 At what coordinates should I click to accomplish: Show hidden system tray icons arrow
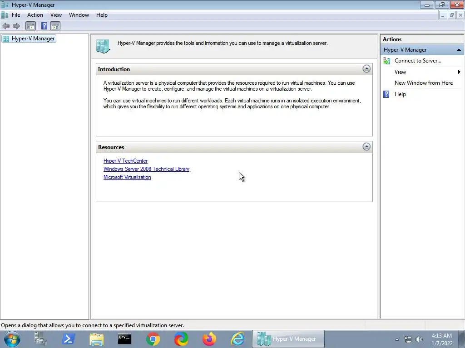[x=397, y=339]
